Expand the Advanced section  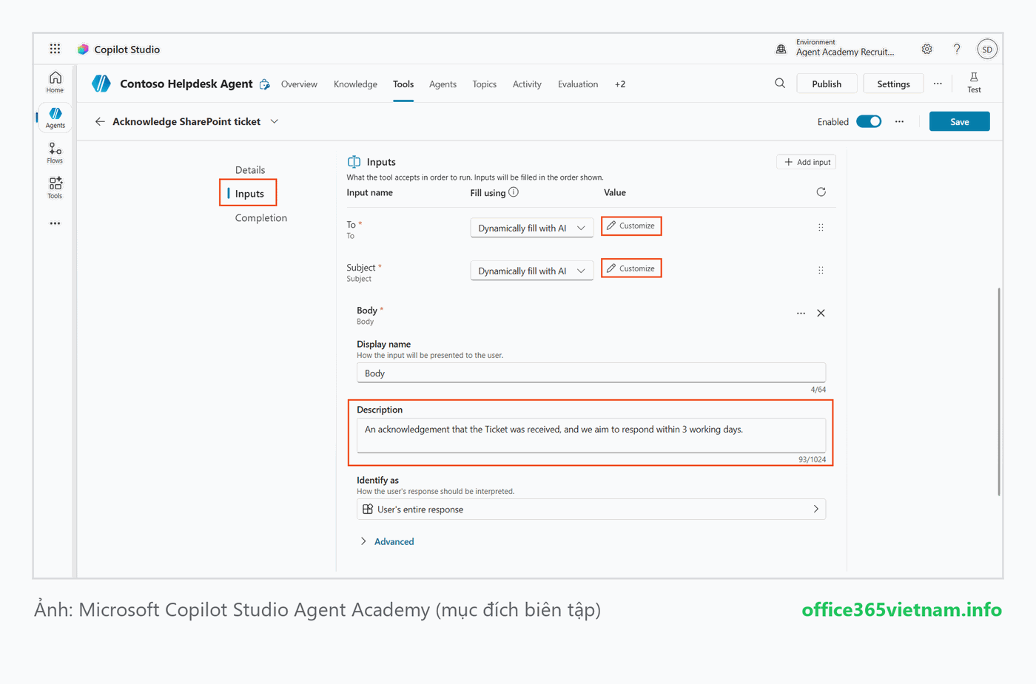coord(387,541)
